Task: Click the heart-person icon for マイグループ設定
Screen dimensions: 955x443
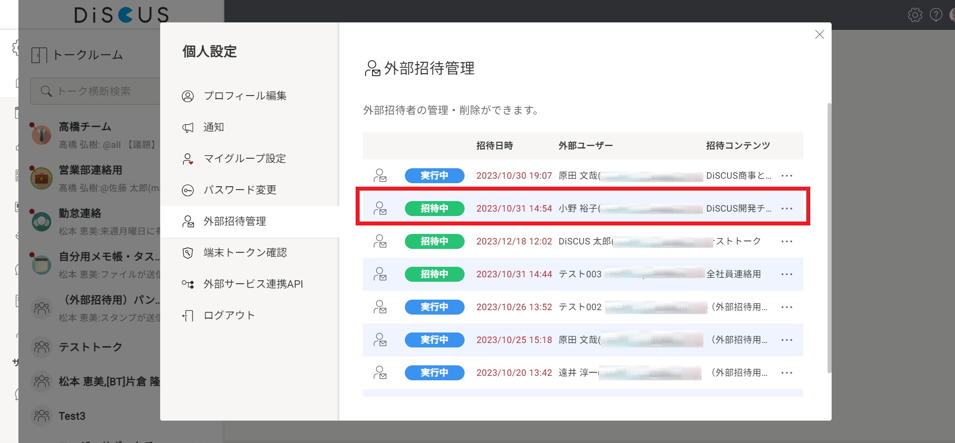Action: point(188,159)
